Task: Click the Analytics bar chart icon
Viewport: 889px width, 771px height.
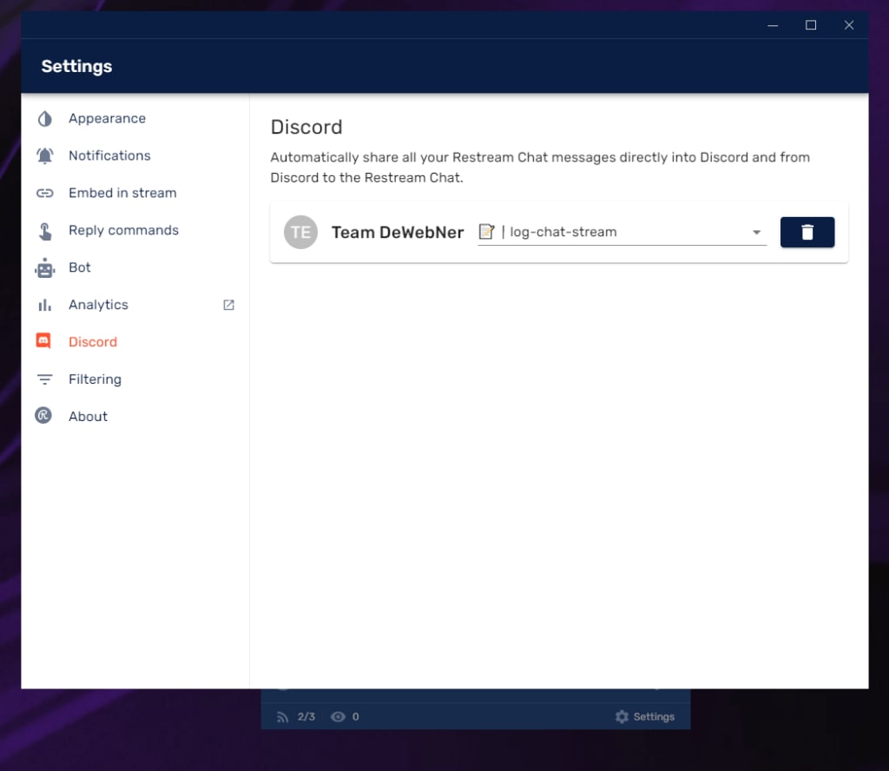Action: click(45, 305)
